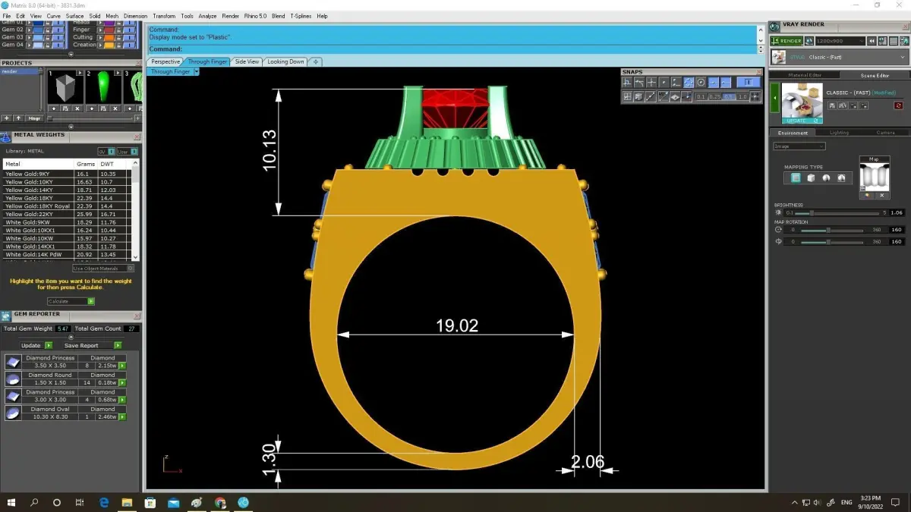Click the rewind icon in the Vray render toolbar
The image size is (911, 512).
pyautogui.click(x=872, y=41)
